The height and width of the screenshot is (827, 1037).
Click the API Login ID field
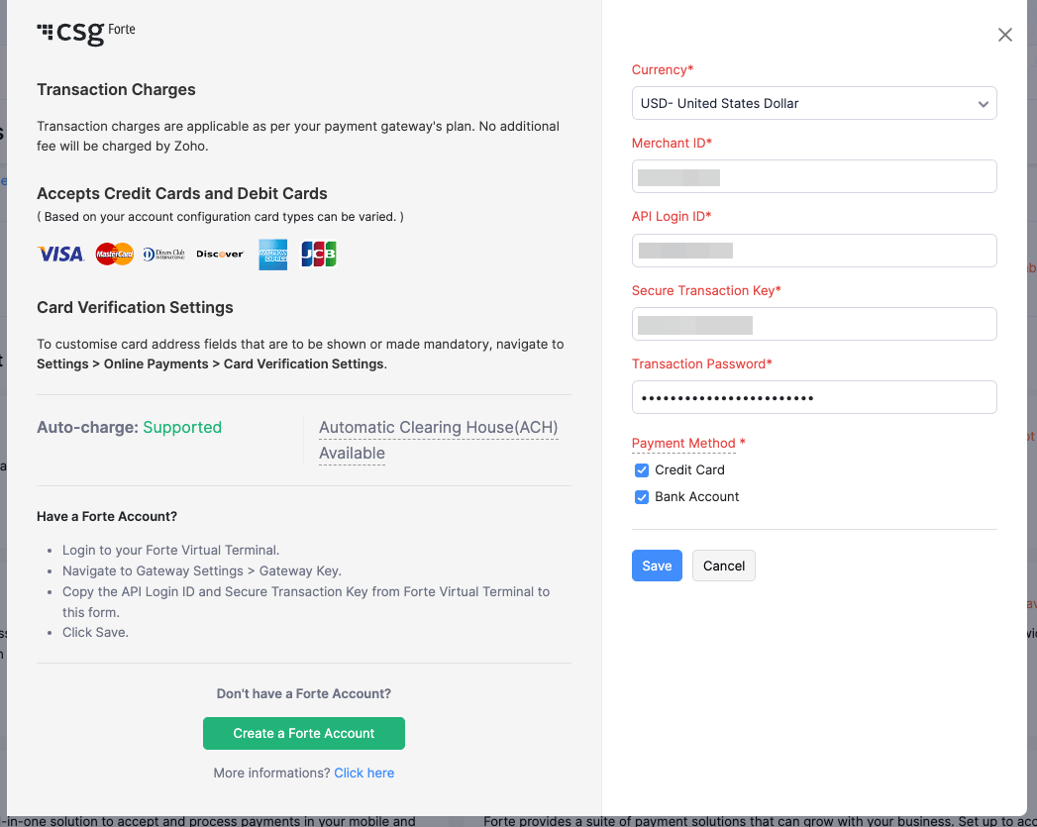click(x=814, y=251)
